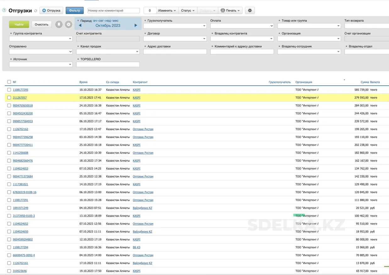This screenshot has height=275, width=389.
Task: Open the Организация filter dropdown
Action: coord(309,39)
